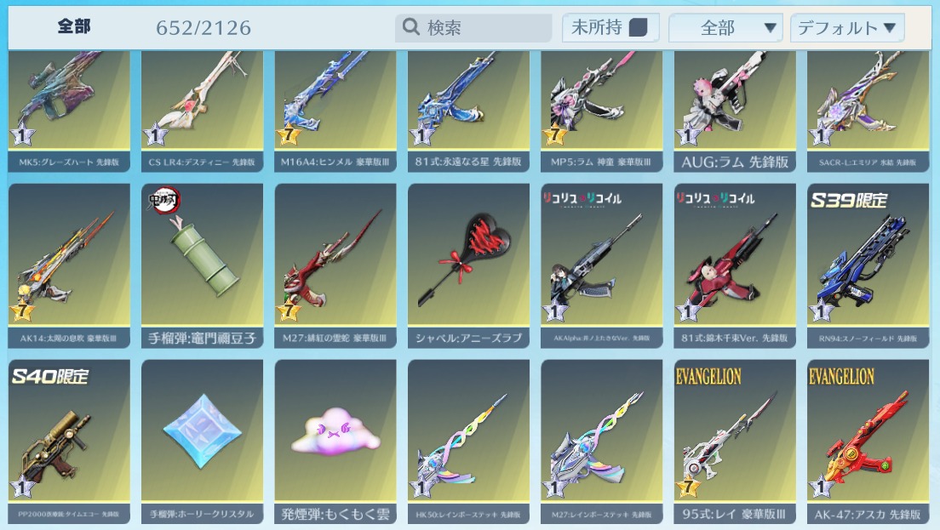The height and width of the screenshot is (530, 940).
Task: Click the デフォルト dropdown arrow
Action: point(890,27)
